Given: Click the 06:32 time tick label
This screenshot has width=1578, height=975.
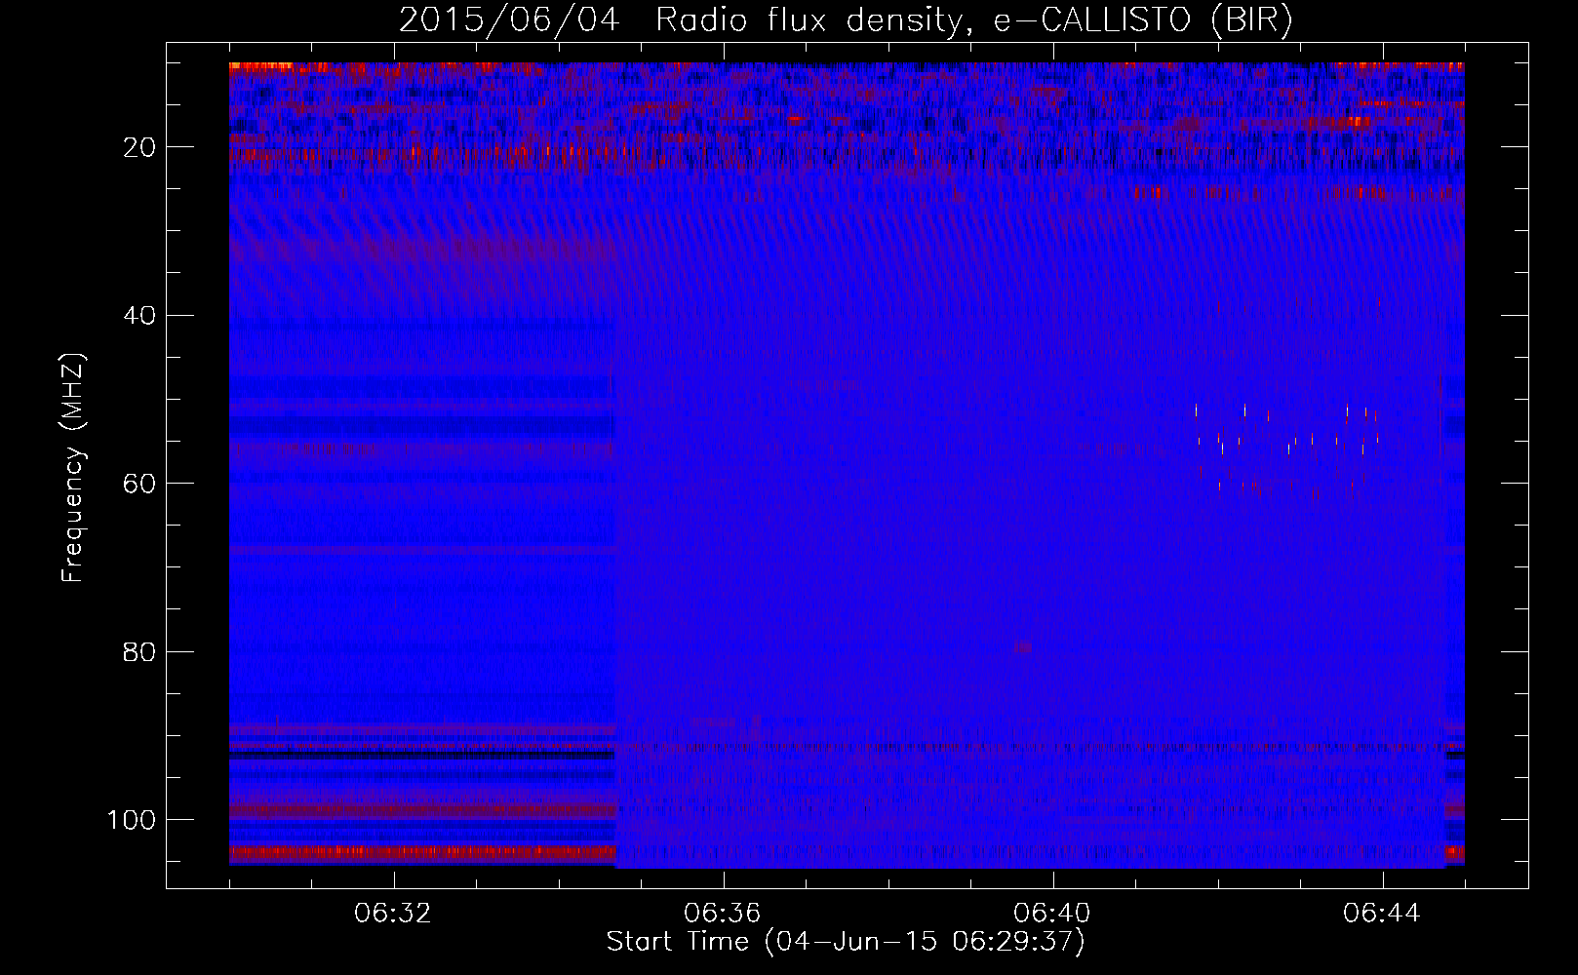Looking at the screenshot, I should point(393,914).
